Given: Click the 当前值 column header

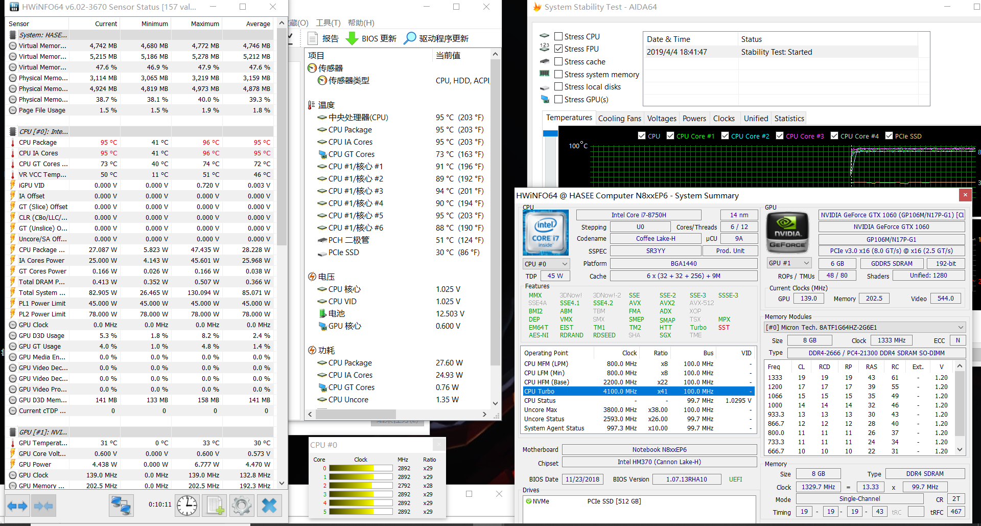Looking at the screenshot, I should click(461, 55).
